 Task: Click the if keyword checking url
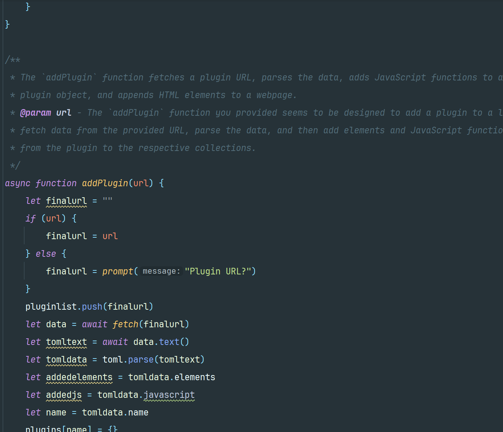(x=30, y=218)
